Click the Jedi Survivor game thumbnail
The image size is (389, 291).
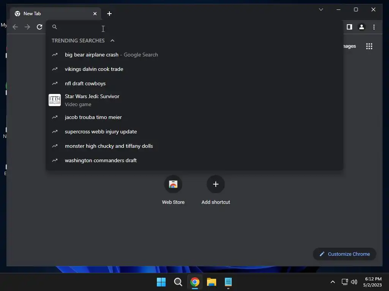tap(55, 100)
